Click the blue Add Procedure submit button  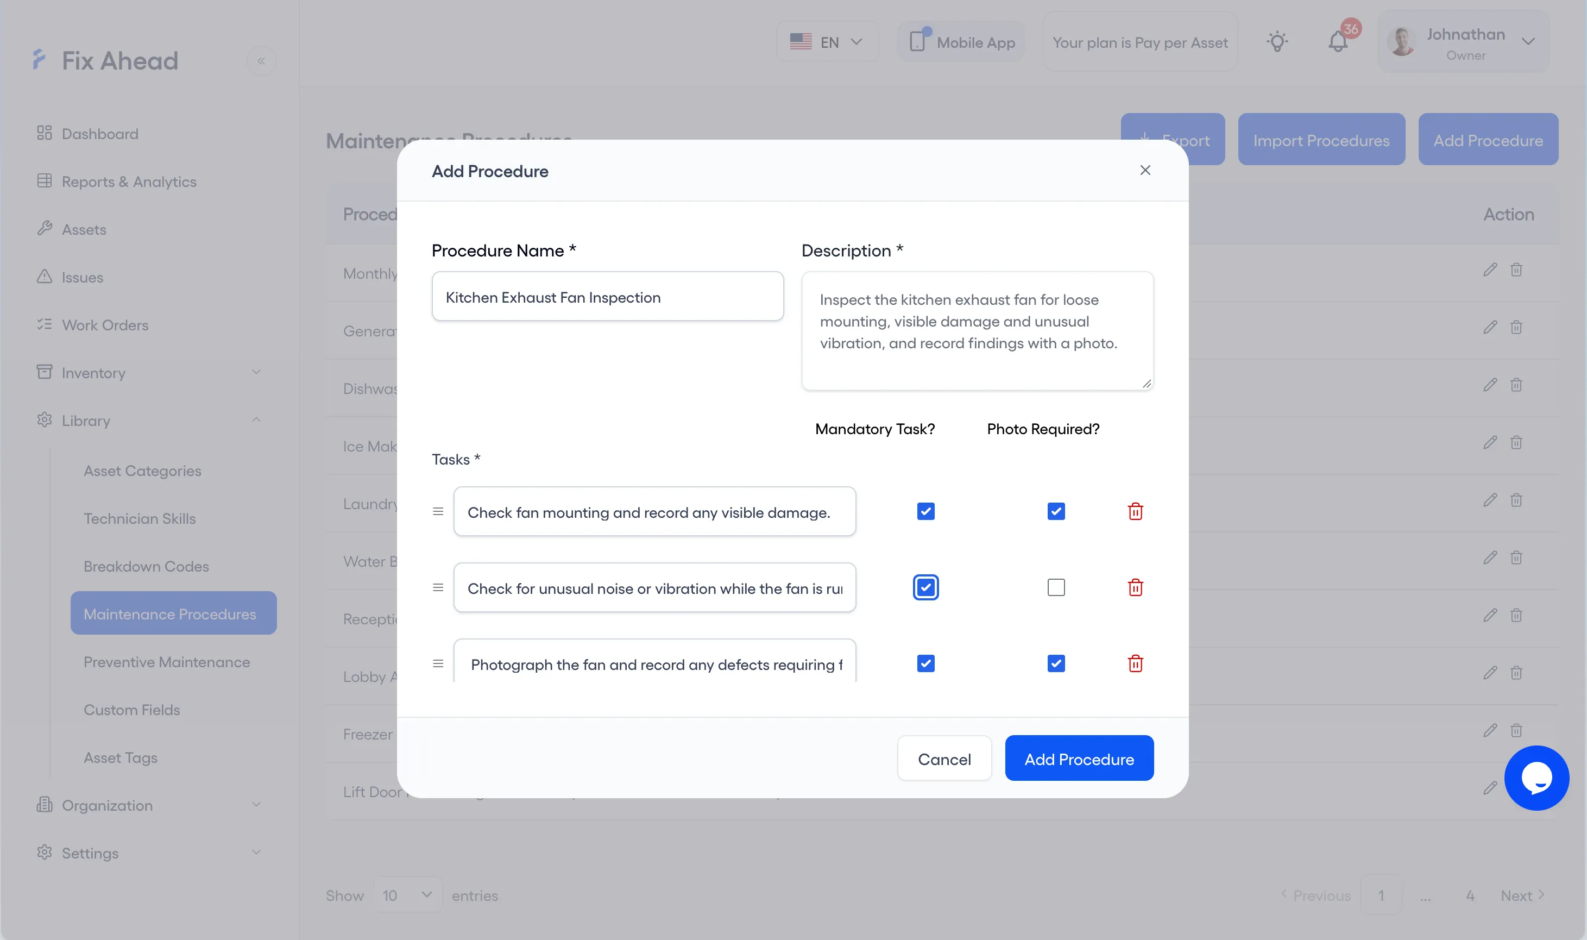pos(1079,758)
